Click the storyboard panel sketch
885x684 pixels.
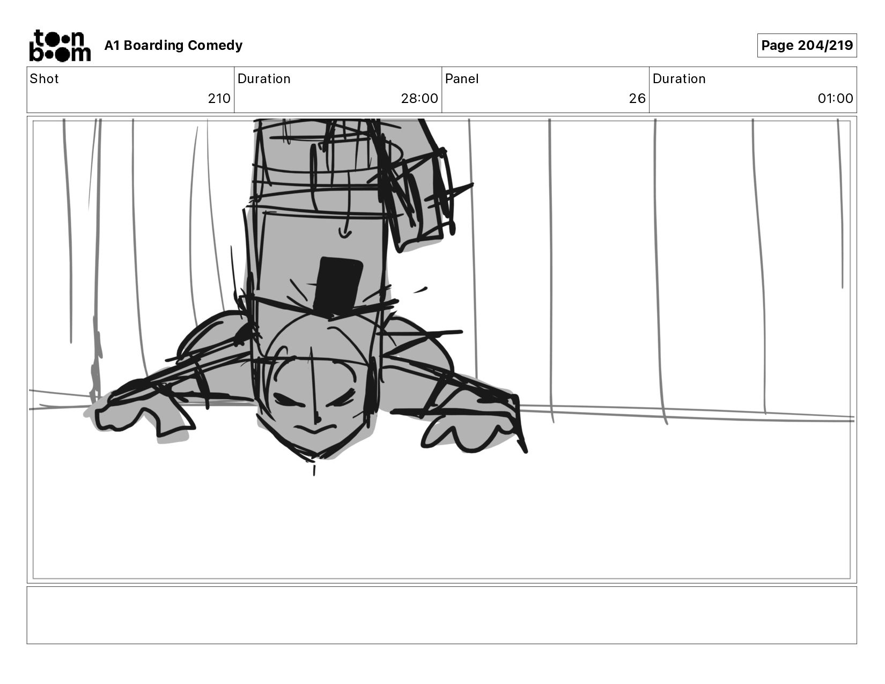click(441, 350)
